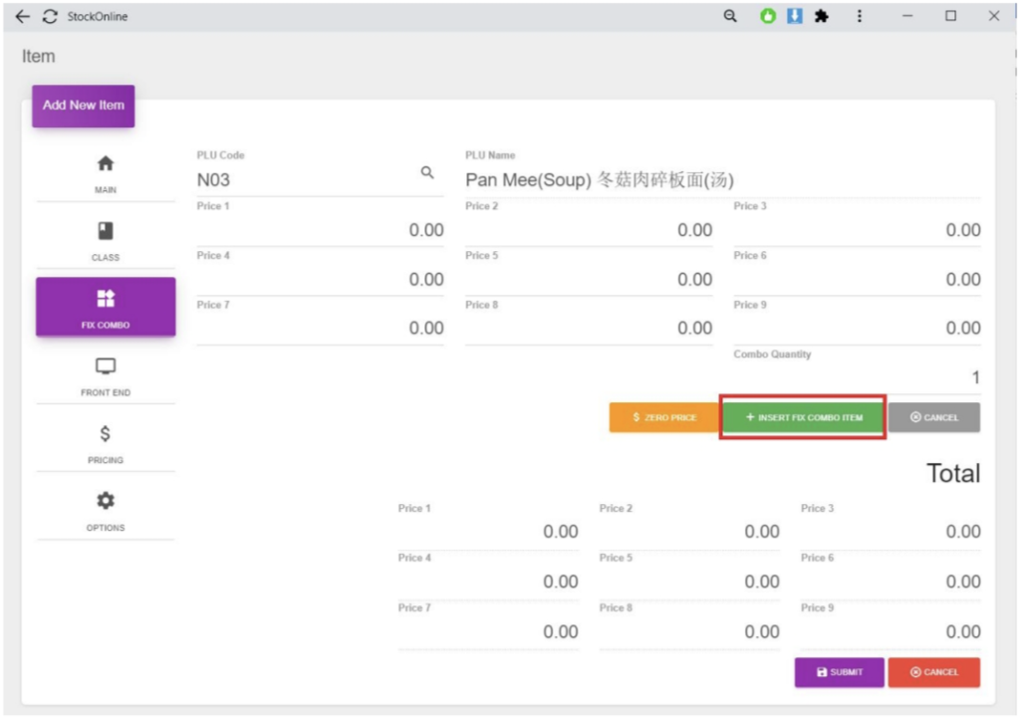Viewport: 1020px width, 719px height.
Task: Click the back arrow navigation icon
Action: (23, 17)
